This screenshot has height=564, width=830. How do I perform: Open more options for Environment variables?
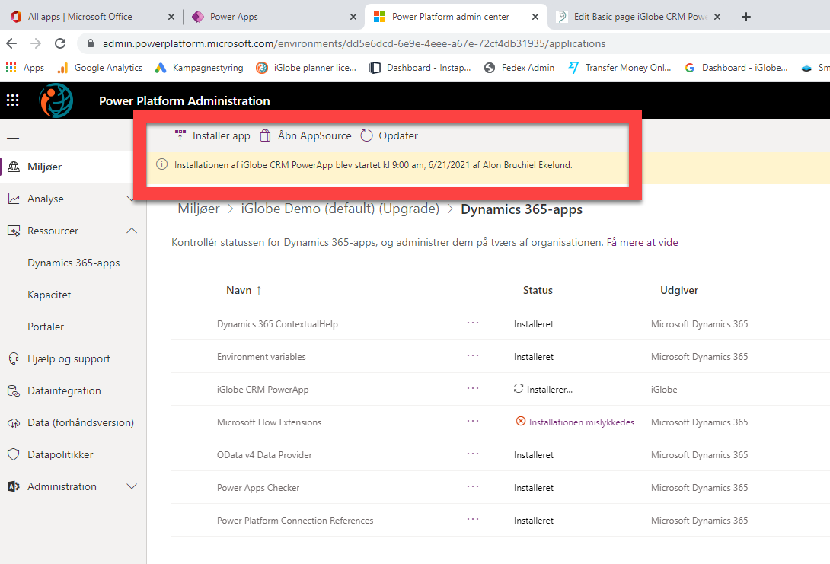click(x=473, y=355)
